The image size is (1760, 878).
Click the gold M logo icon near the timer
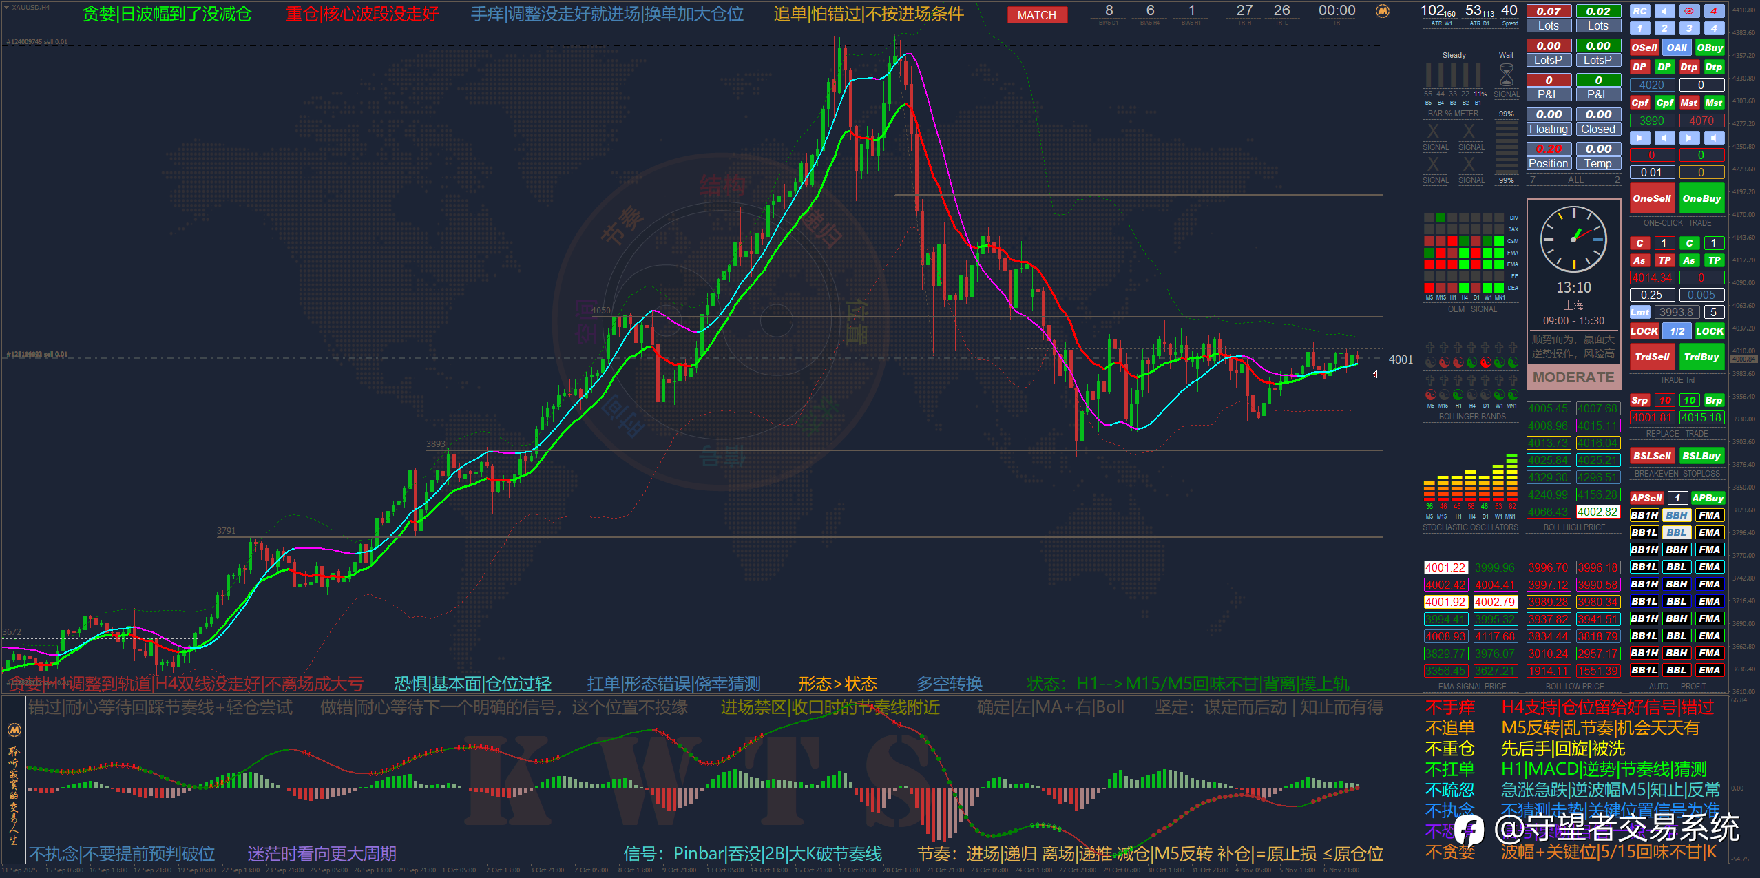pyautogui.click(x=1382, y=11)
